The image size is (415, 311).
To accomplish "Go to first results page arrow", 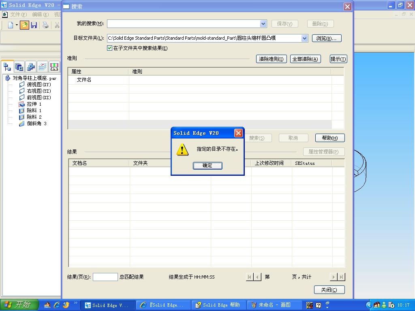I will point(249,277).
